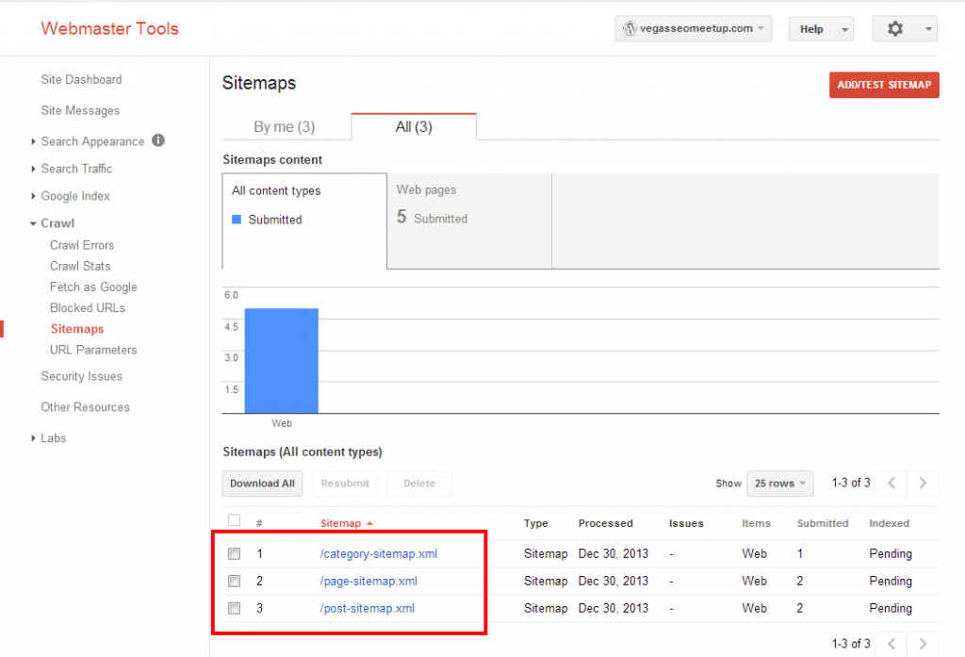This screenshot has width=965, height=657.
Task: Click the Webmaster Tools logo
Action: pyautogui.click(x=109, y=28)
